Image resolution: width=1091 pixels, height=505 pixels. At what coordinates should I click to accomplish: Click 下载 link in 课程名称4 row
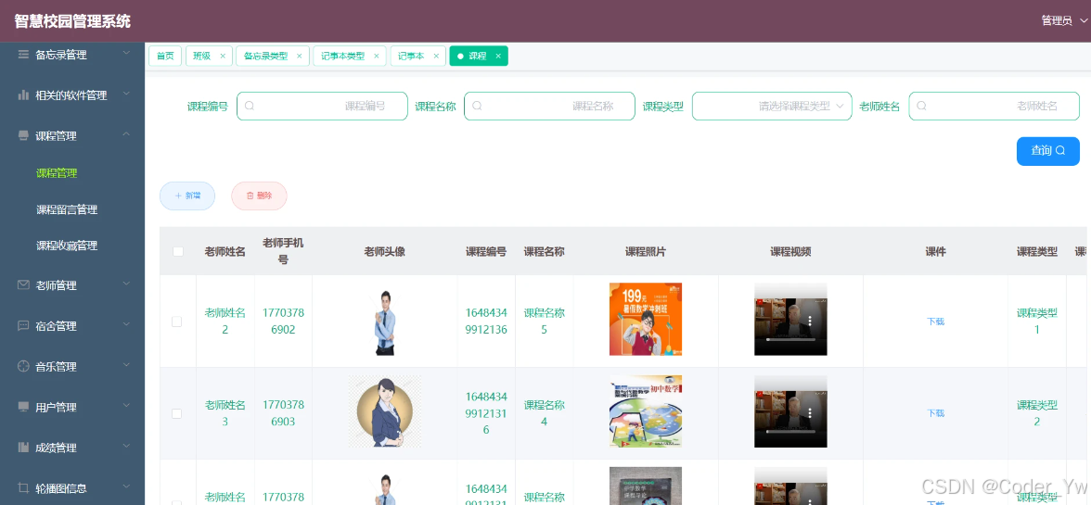pos(935,413)
